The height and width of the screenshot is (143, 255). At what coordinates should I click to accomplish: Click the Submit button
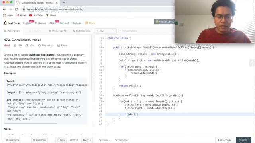(x=243, y=140)
